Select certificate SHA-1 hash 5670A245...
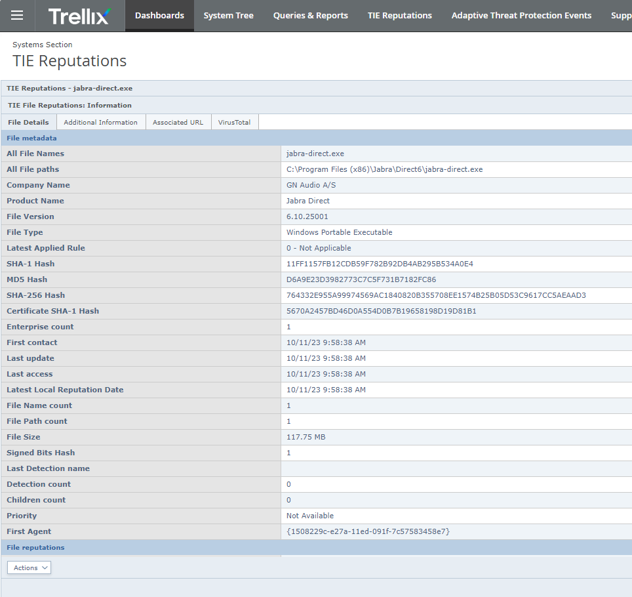The height and width of the screenshot is (597, 632). pos(382,311)
